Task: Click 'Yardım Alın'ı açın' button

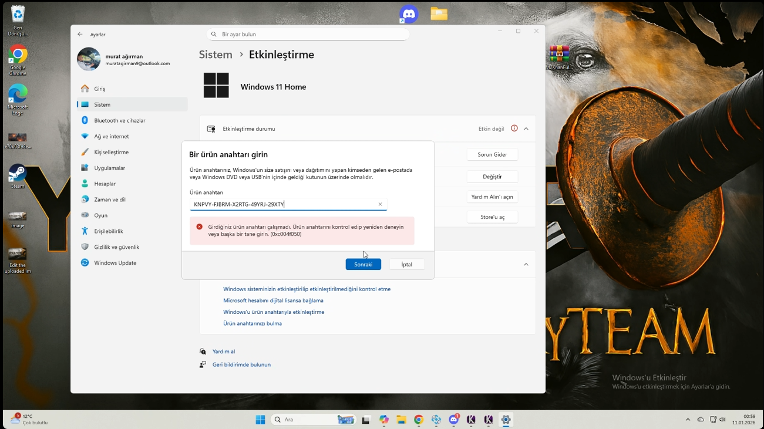Action: (492, 197)
